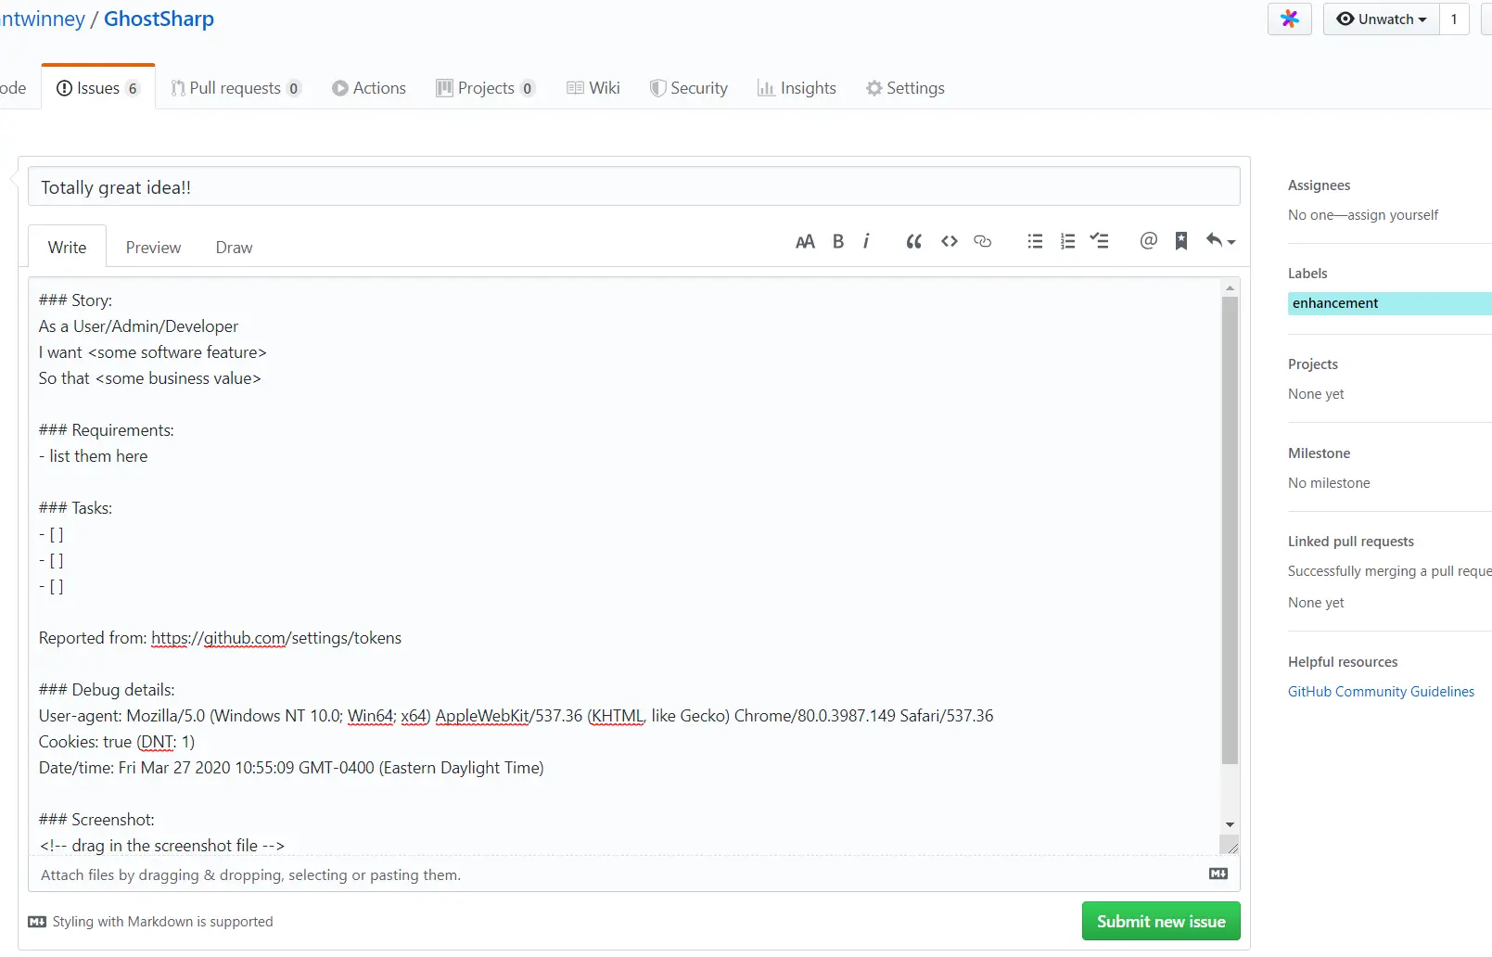The width and height of the screenshot is (1492, 957).
Task: Select the Write editor tab
Action: pyautogui.click(x=67, y=247)
